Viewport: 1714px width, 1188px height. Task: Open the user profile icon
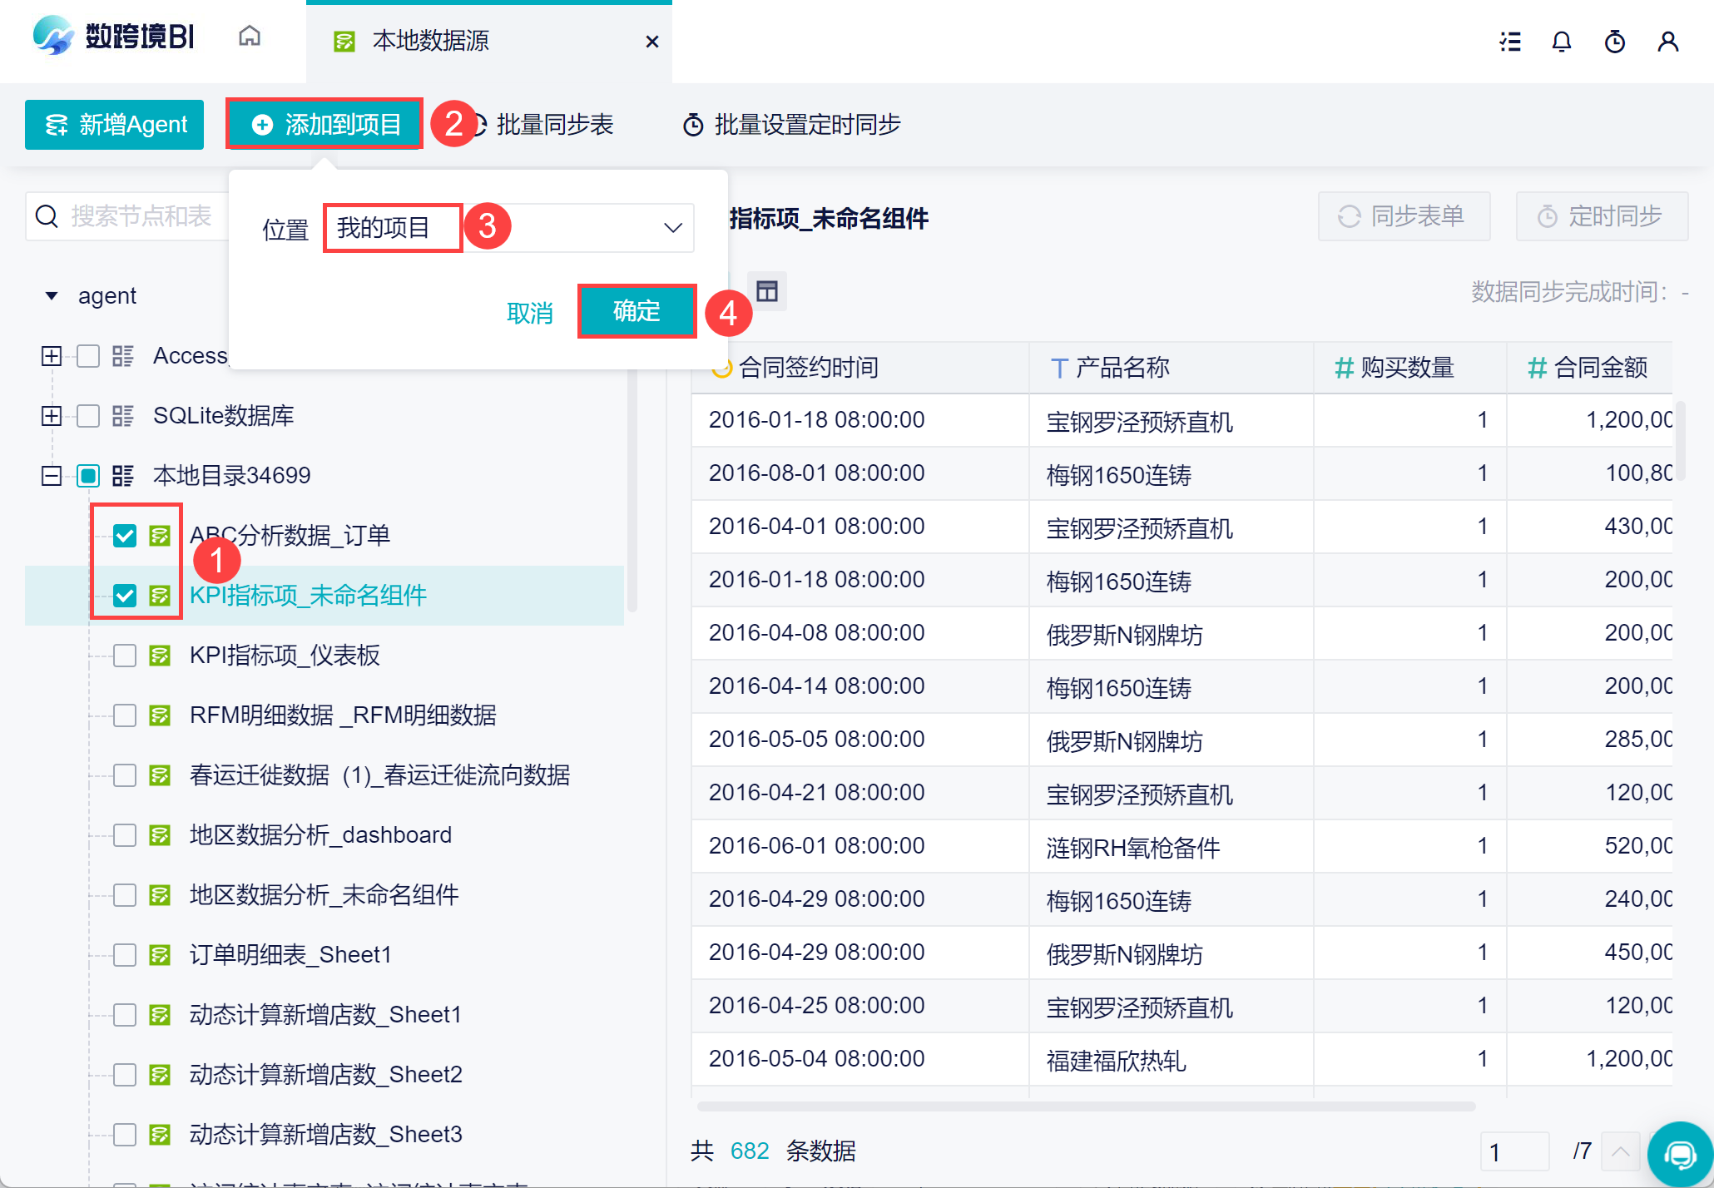coord(1667,42)
